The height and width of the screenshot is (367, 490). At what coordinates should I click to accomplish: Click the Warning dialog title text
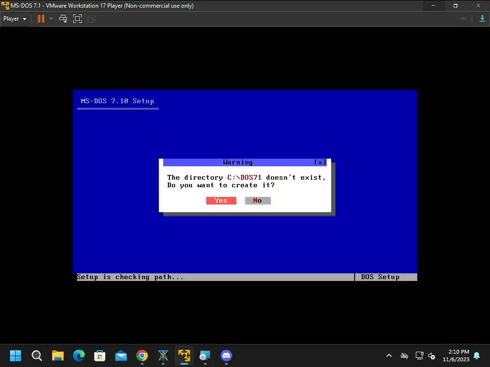pyautogui.click(x=238, y=162)
